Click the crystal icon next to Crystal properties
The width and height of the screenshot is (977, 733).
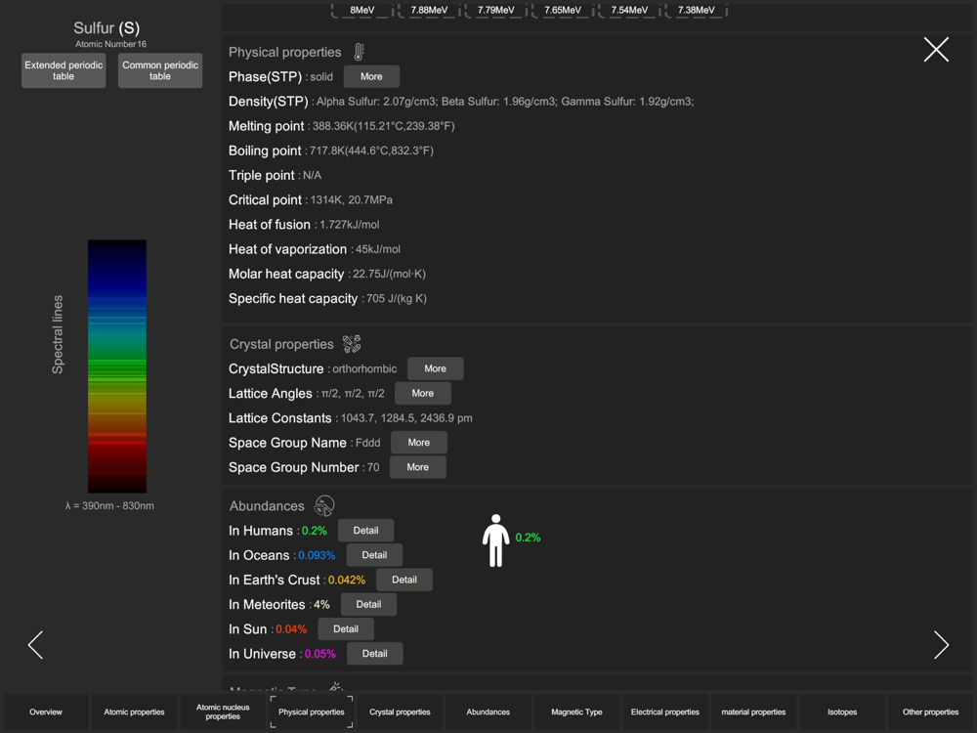[352, 344]
